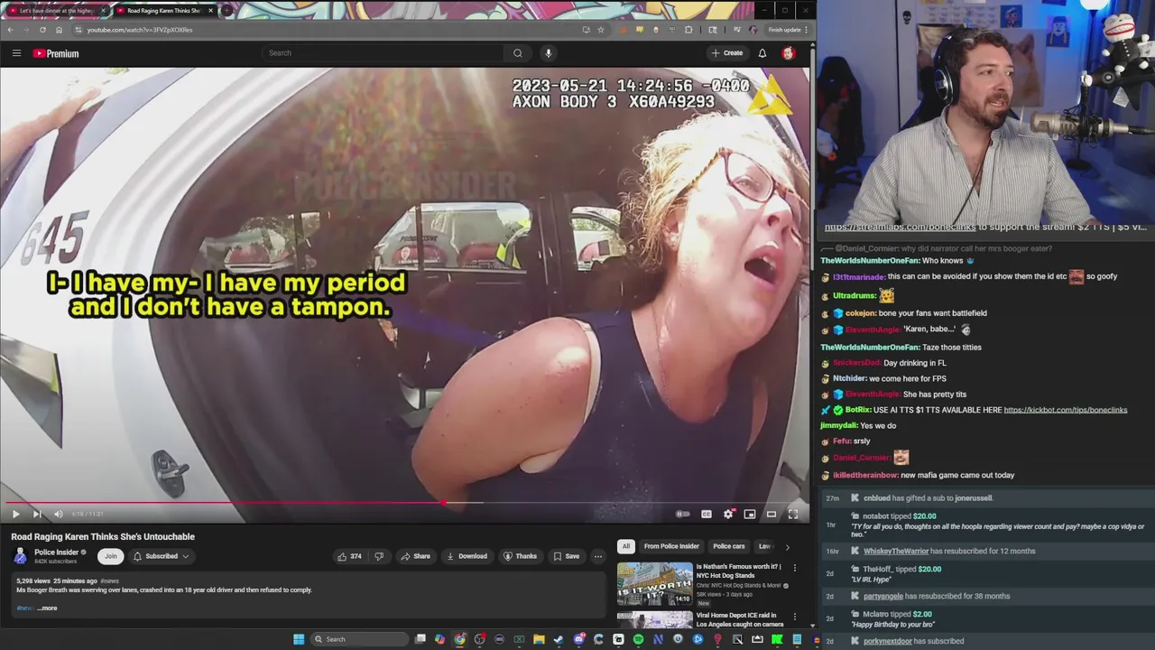Open the Police Insider channel name
The width and height of the screenshot is (1155, 650).
[x=56, y=552]
